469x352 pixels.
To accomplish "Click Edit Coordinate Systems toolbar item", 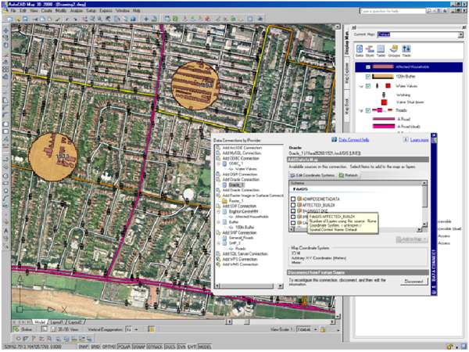I will pos(313,175).
